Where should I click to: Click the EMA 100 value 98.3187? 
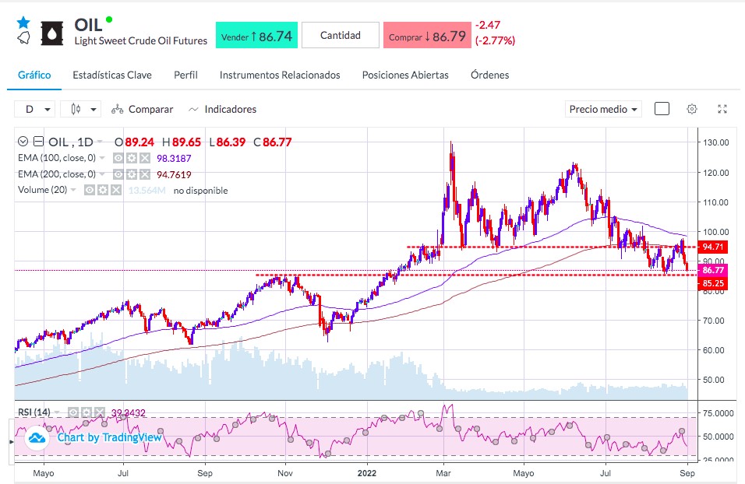point(174,158)
